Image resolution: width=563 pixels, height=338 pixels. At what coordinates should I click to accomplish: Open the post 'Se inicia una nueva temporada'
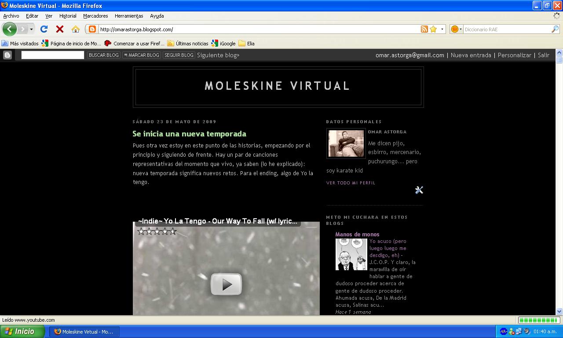(x=189, y=134)
